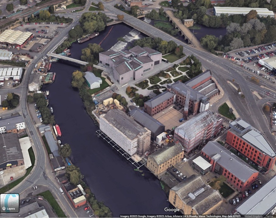Click the weir waterfall on the river

(126, 41)
